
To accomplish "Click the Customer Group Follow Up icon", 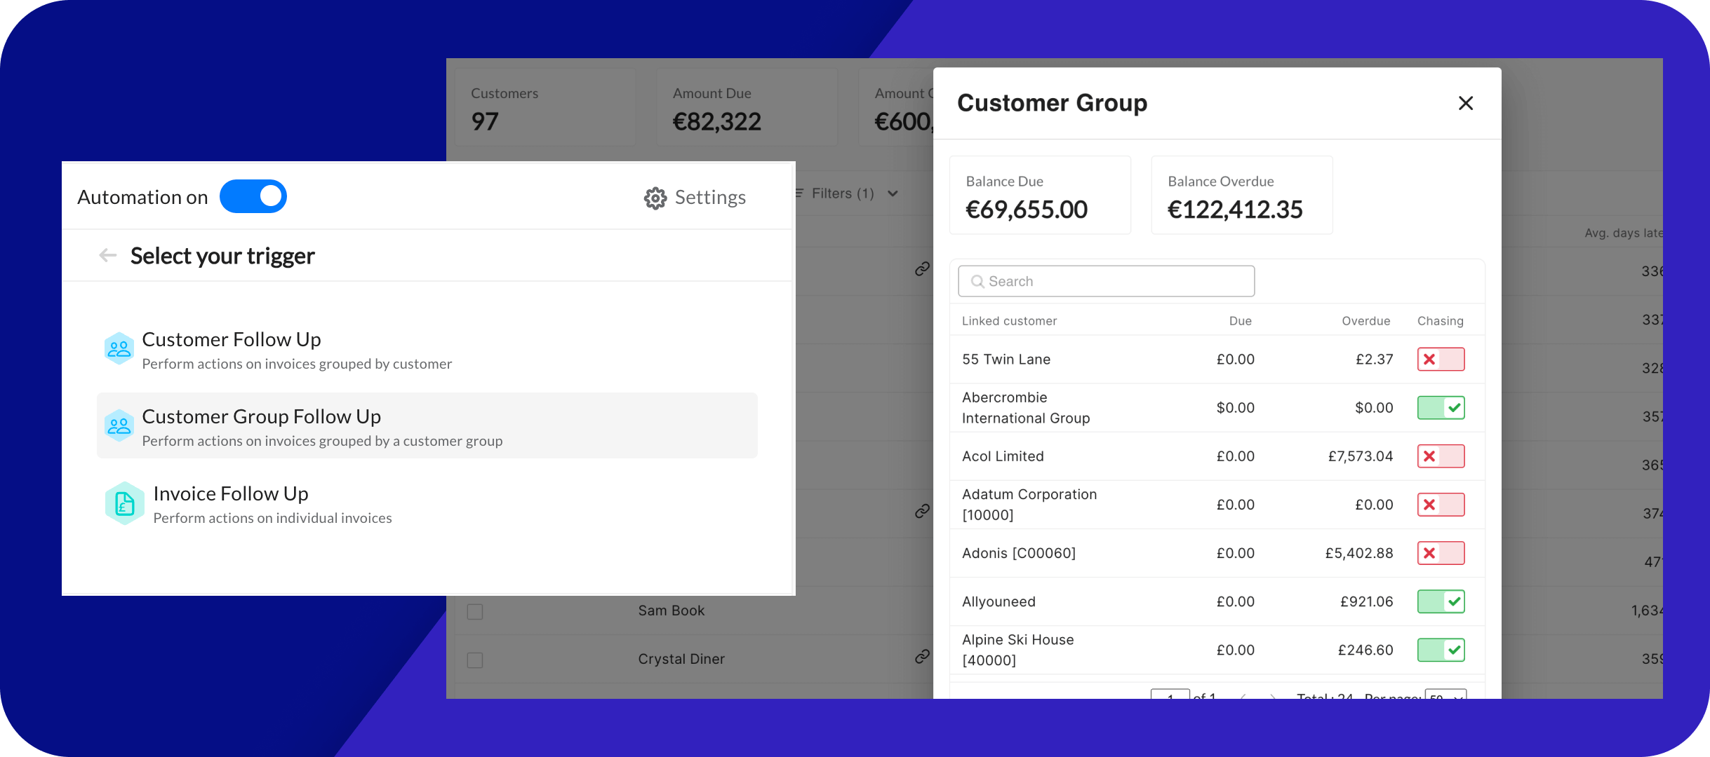I will click(x=119, y=425).
